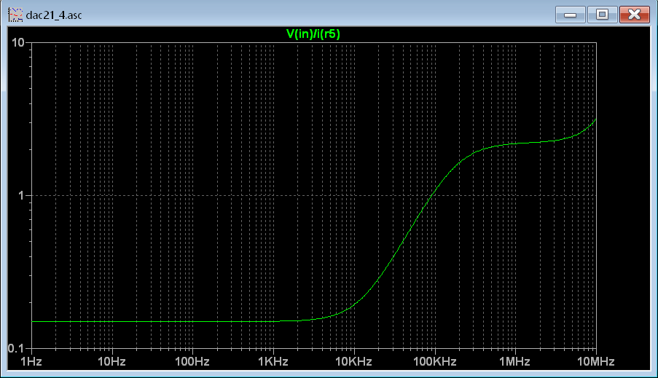Click the 10Hz frequency axis label
The image size is (658, 378).
pyautogui.click(x=111, y=362)
